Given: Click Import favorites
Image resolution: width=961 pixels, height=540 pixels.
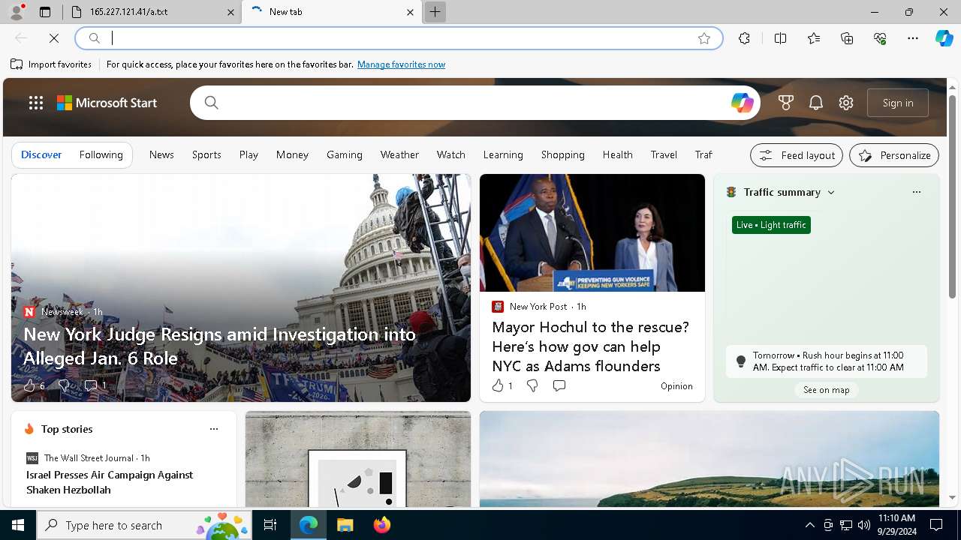Looking at the screenshot, I should coord(51,64).
